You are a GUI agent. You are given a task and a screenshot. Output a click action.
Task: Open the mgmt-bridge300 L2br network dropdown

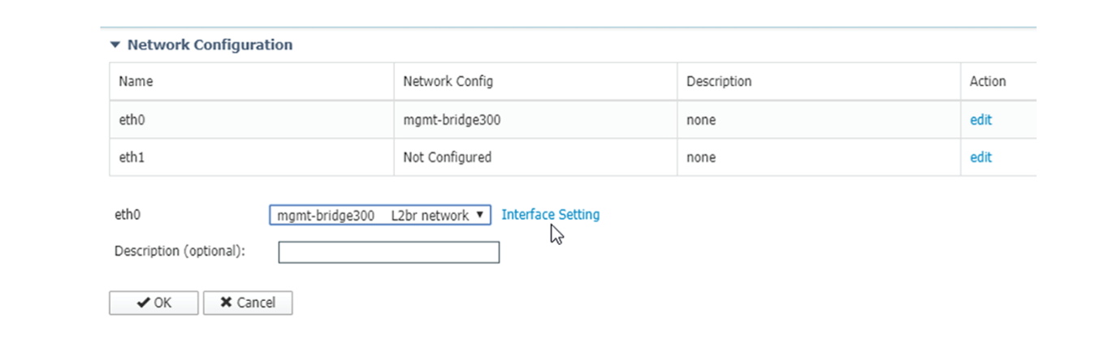click(380, 215)
